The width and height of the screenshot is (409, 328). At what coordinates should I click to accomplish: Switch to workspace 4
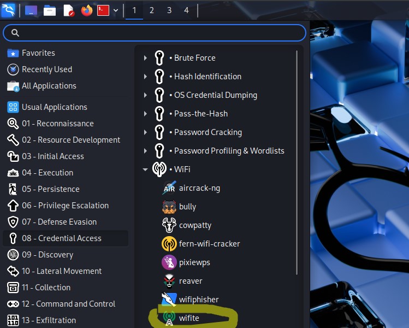pyautogui.click(x=186, y=10)
